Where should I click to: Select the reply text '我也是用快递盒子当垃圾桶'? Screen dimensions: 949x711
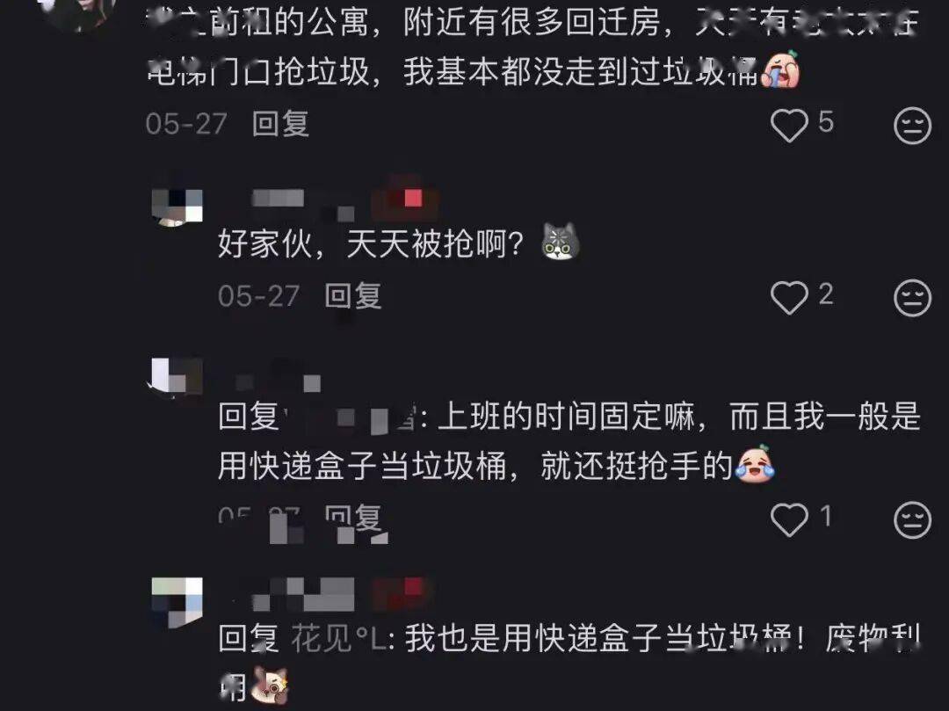pos(598,638)
